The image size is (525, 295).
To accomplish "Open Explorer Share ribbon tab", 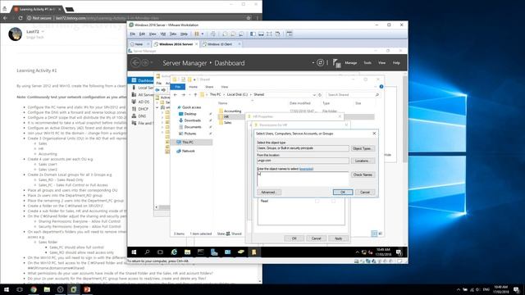I will coord(209,87).
